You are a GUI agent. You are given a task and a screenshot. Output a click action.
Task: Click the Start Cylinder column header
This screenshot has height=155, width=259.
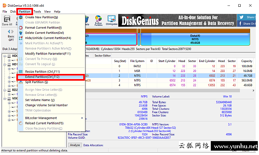167,61
